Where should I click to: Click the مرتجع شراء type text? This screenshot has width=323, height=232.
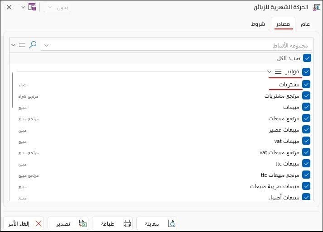[x=29, y=96]
